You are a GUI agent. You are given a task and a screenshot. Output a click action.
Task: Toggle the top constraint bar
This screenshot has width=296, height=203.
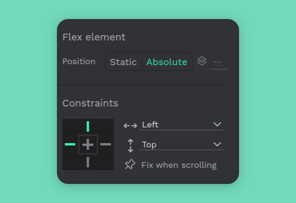click(x=88, y=126)
